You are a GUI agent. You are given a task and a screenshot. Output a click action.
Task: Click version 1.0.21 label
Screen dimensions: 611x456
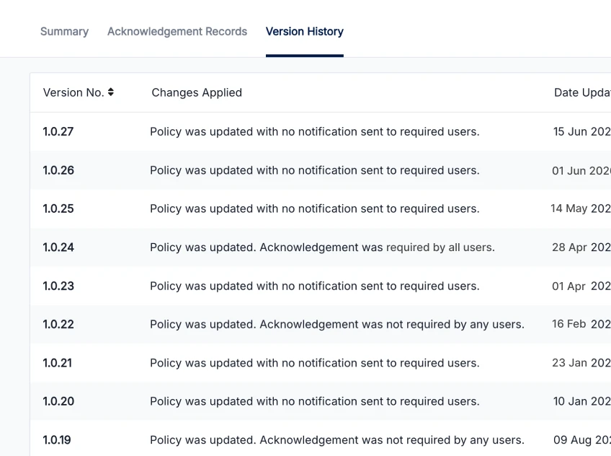pyautogui.click(x=58, y=362)
